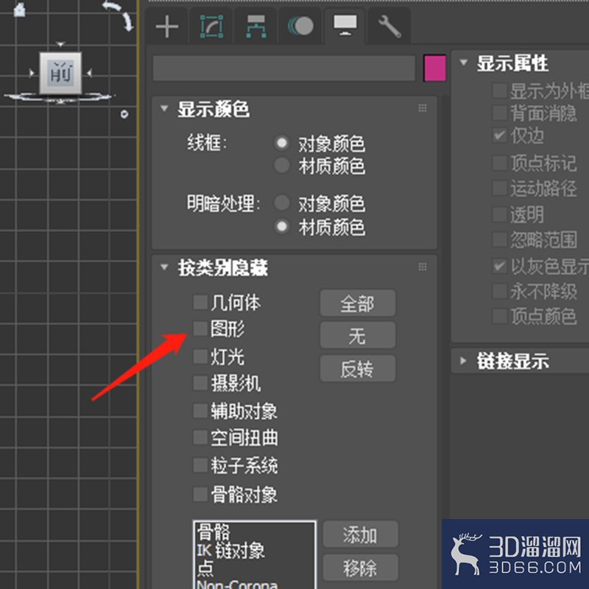Open the Display panel tab (monitor icon)
This screenshot has height=589, width=589.
pyautogui.click(x=345, y=26)
